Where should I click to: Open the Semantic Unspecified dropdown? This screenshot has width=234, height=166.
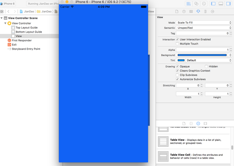click(x=204, y=28)
